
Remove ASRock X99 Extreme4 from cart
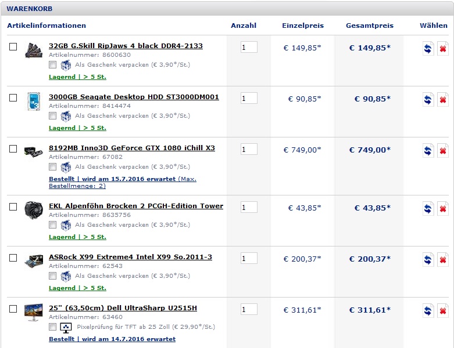click(442, 260)
